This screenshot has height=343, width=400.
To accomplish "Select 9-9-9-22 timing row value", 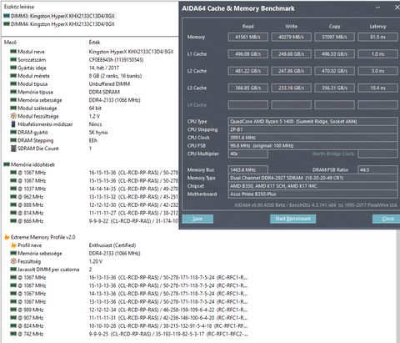I will pyautogui.click(x=133, y=221).
